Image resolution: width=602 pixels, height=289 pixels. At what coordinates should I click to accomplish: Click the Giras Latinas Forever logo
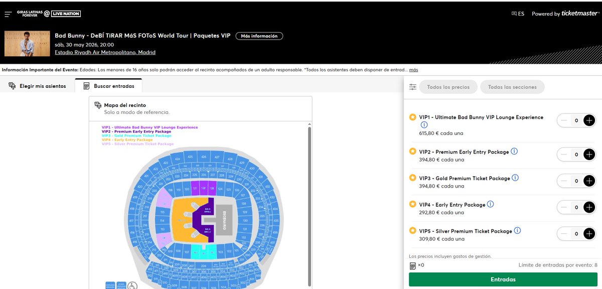29,14
